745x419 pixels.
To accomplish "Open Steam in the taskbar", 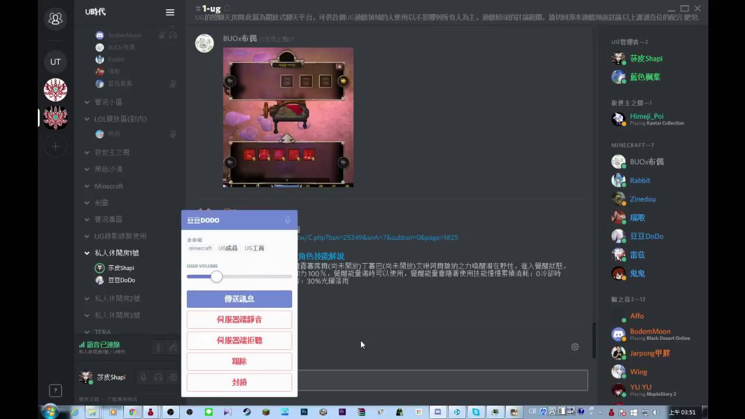I will (247, 412).
